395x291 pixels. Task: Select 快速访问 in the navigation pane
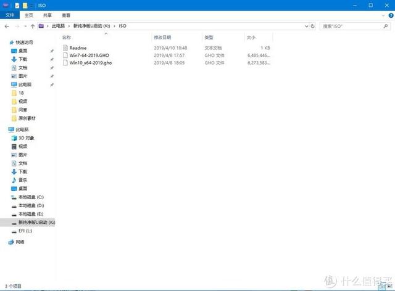tap(24, 43)
